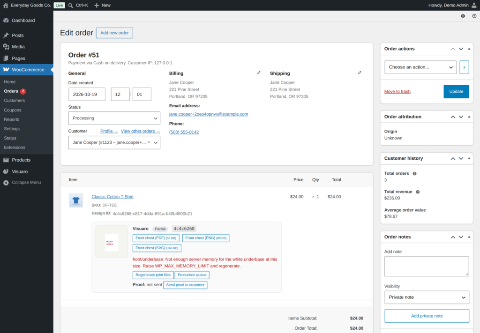Click View other orders link
Screen dimensions: 480x333
[140, 131]
